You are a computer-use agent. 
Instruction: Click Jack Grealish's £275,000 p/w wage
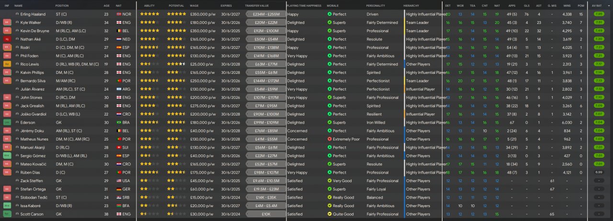(x=203, y=106)
